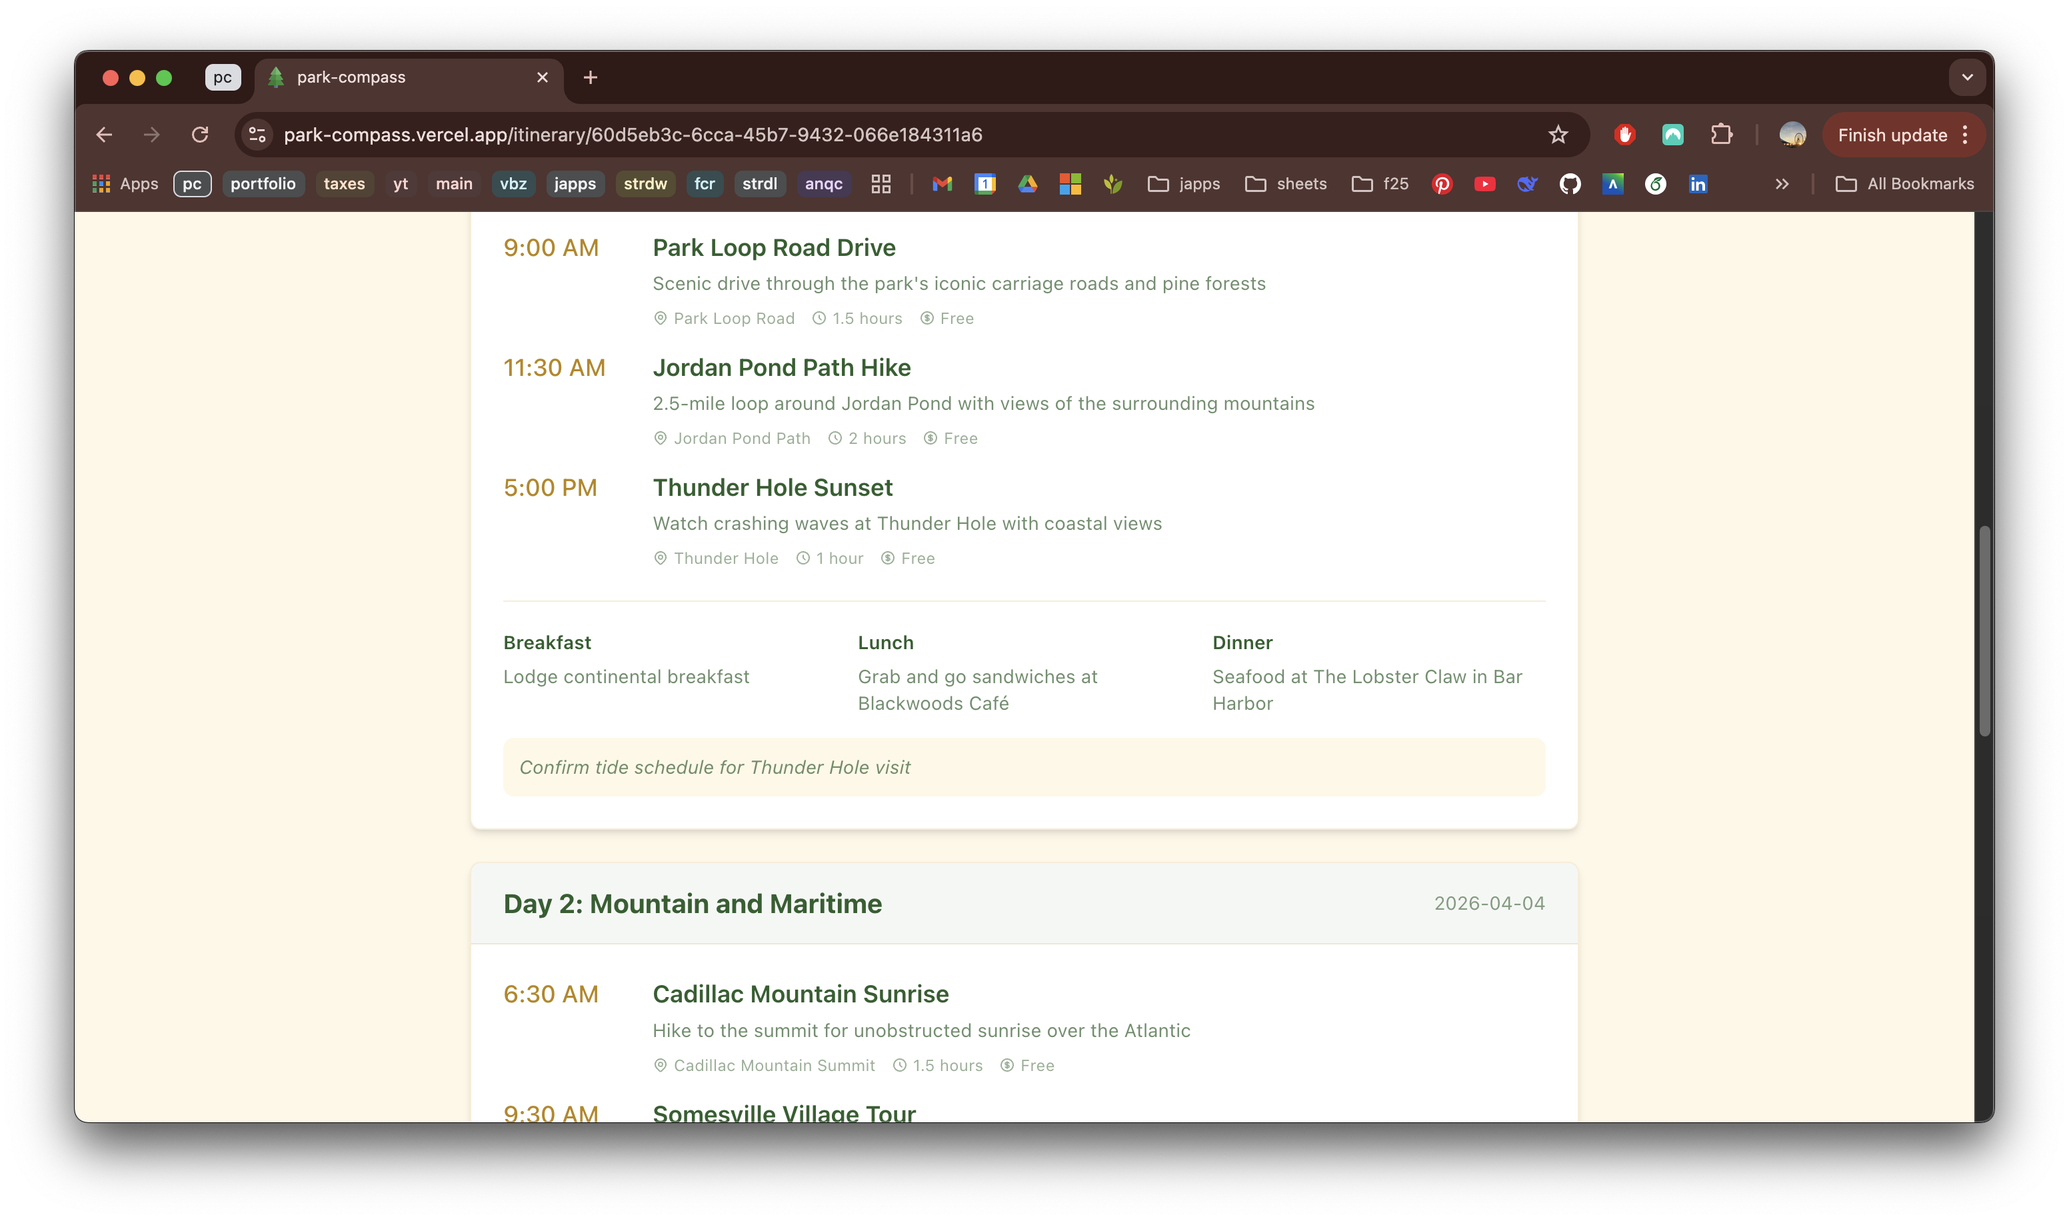Screen dimensions: 2069x1221
Task: Open the YouTube bookmark
Action: tap(1485, 183)
